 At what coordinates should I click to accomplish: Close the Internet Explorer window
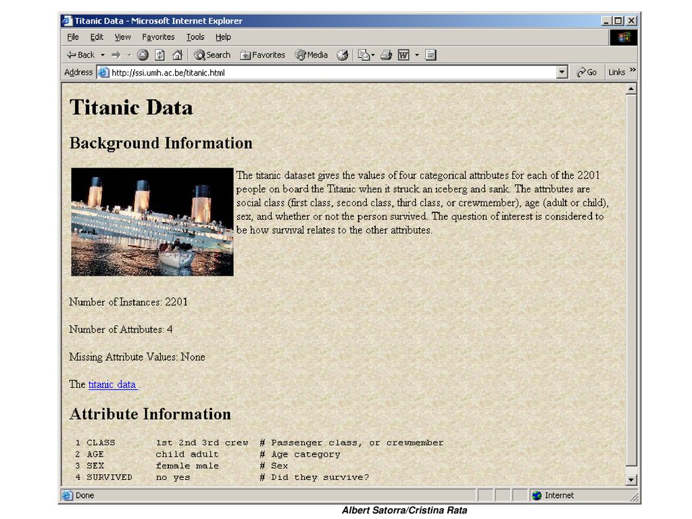(x=632, y=21)
